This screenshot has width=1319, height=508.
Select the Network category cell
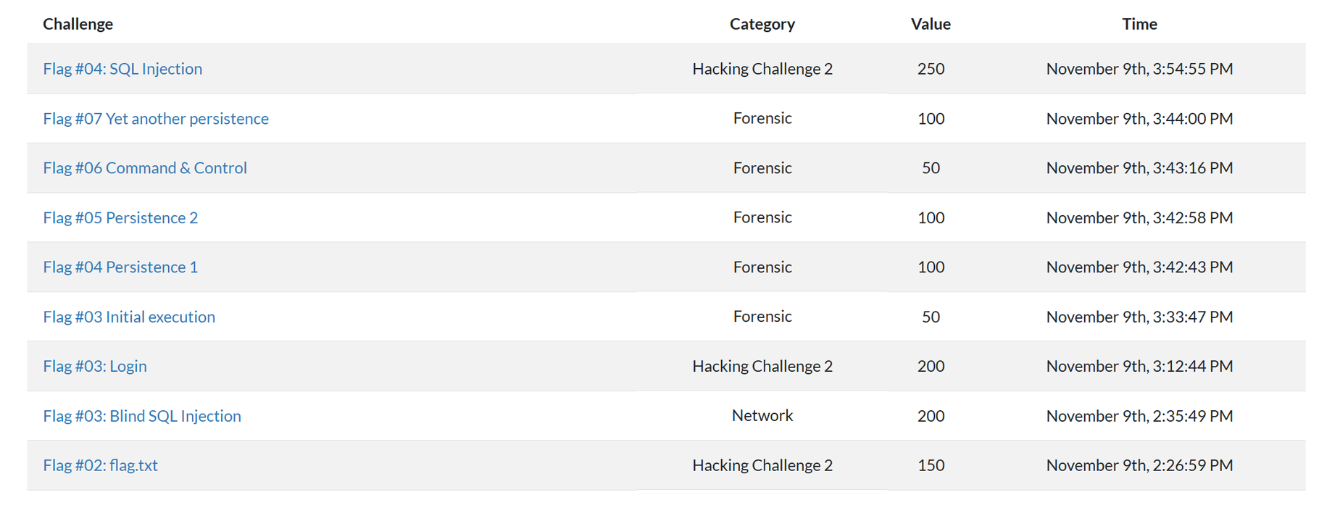click(x=762, y=416)
